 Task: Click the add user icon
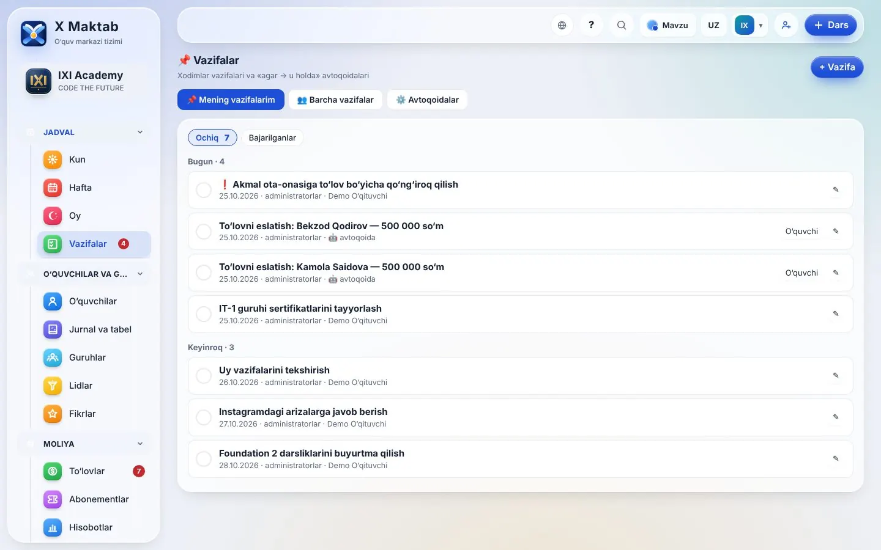point(786,25)
